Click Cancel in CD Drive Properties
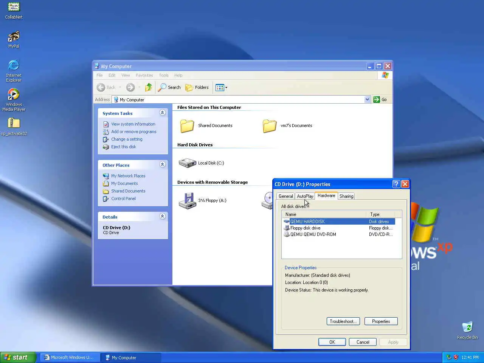Viewport: 484px width, 363px height. (363, 342)
